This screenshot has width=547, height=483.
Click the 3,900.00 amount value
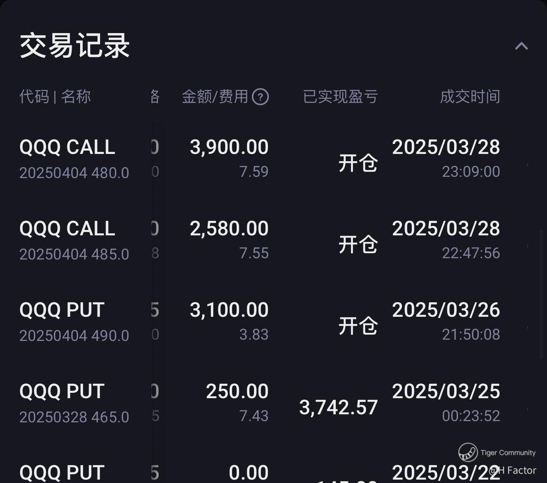[229, 148]
